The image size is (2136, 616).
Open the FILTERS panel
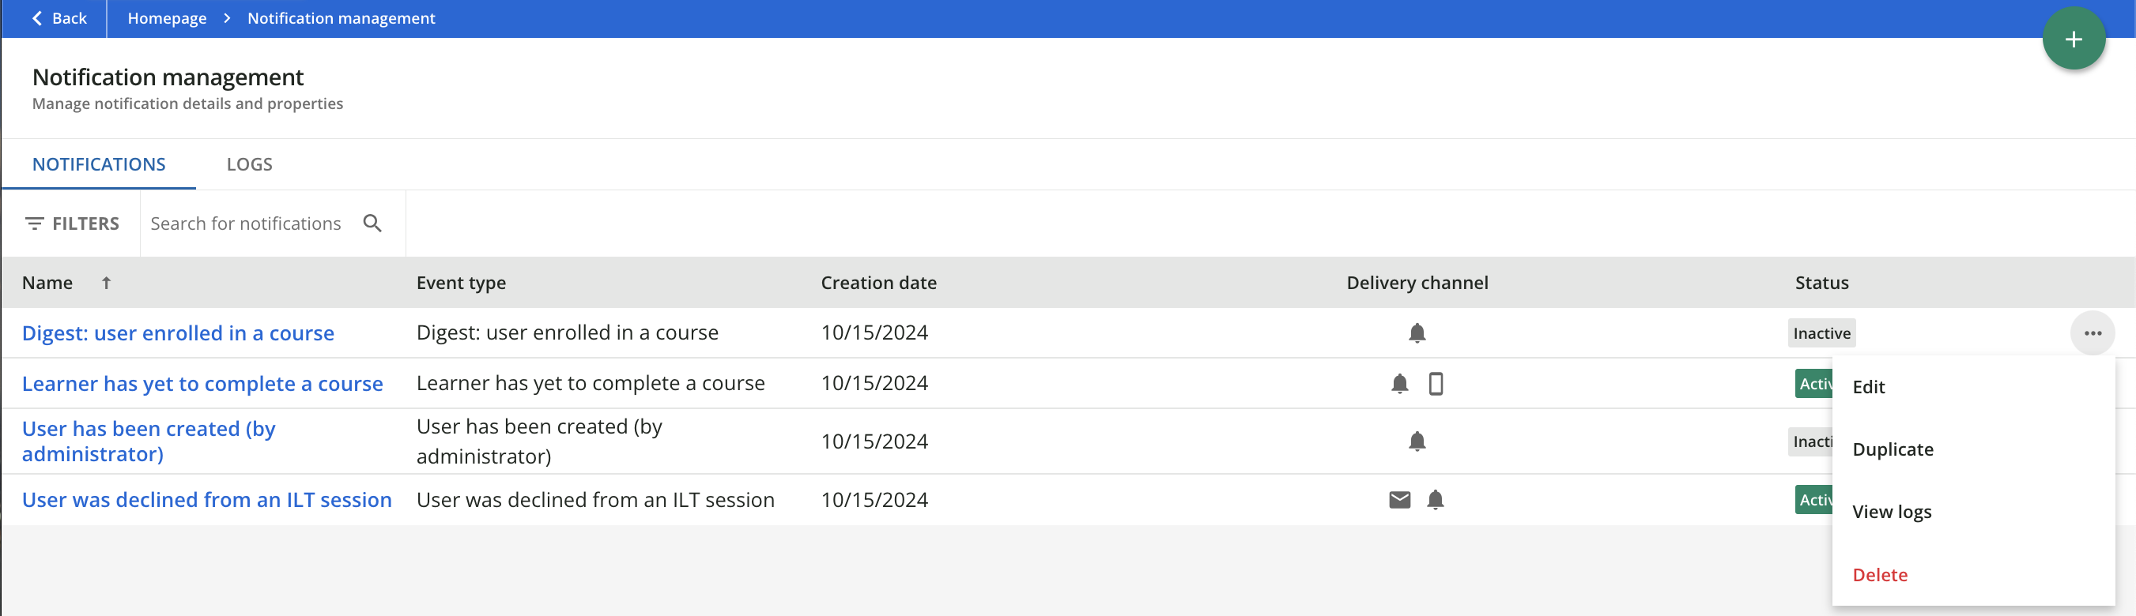[x=72, y=223]
